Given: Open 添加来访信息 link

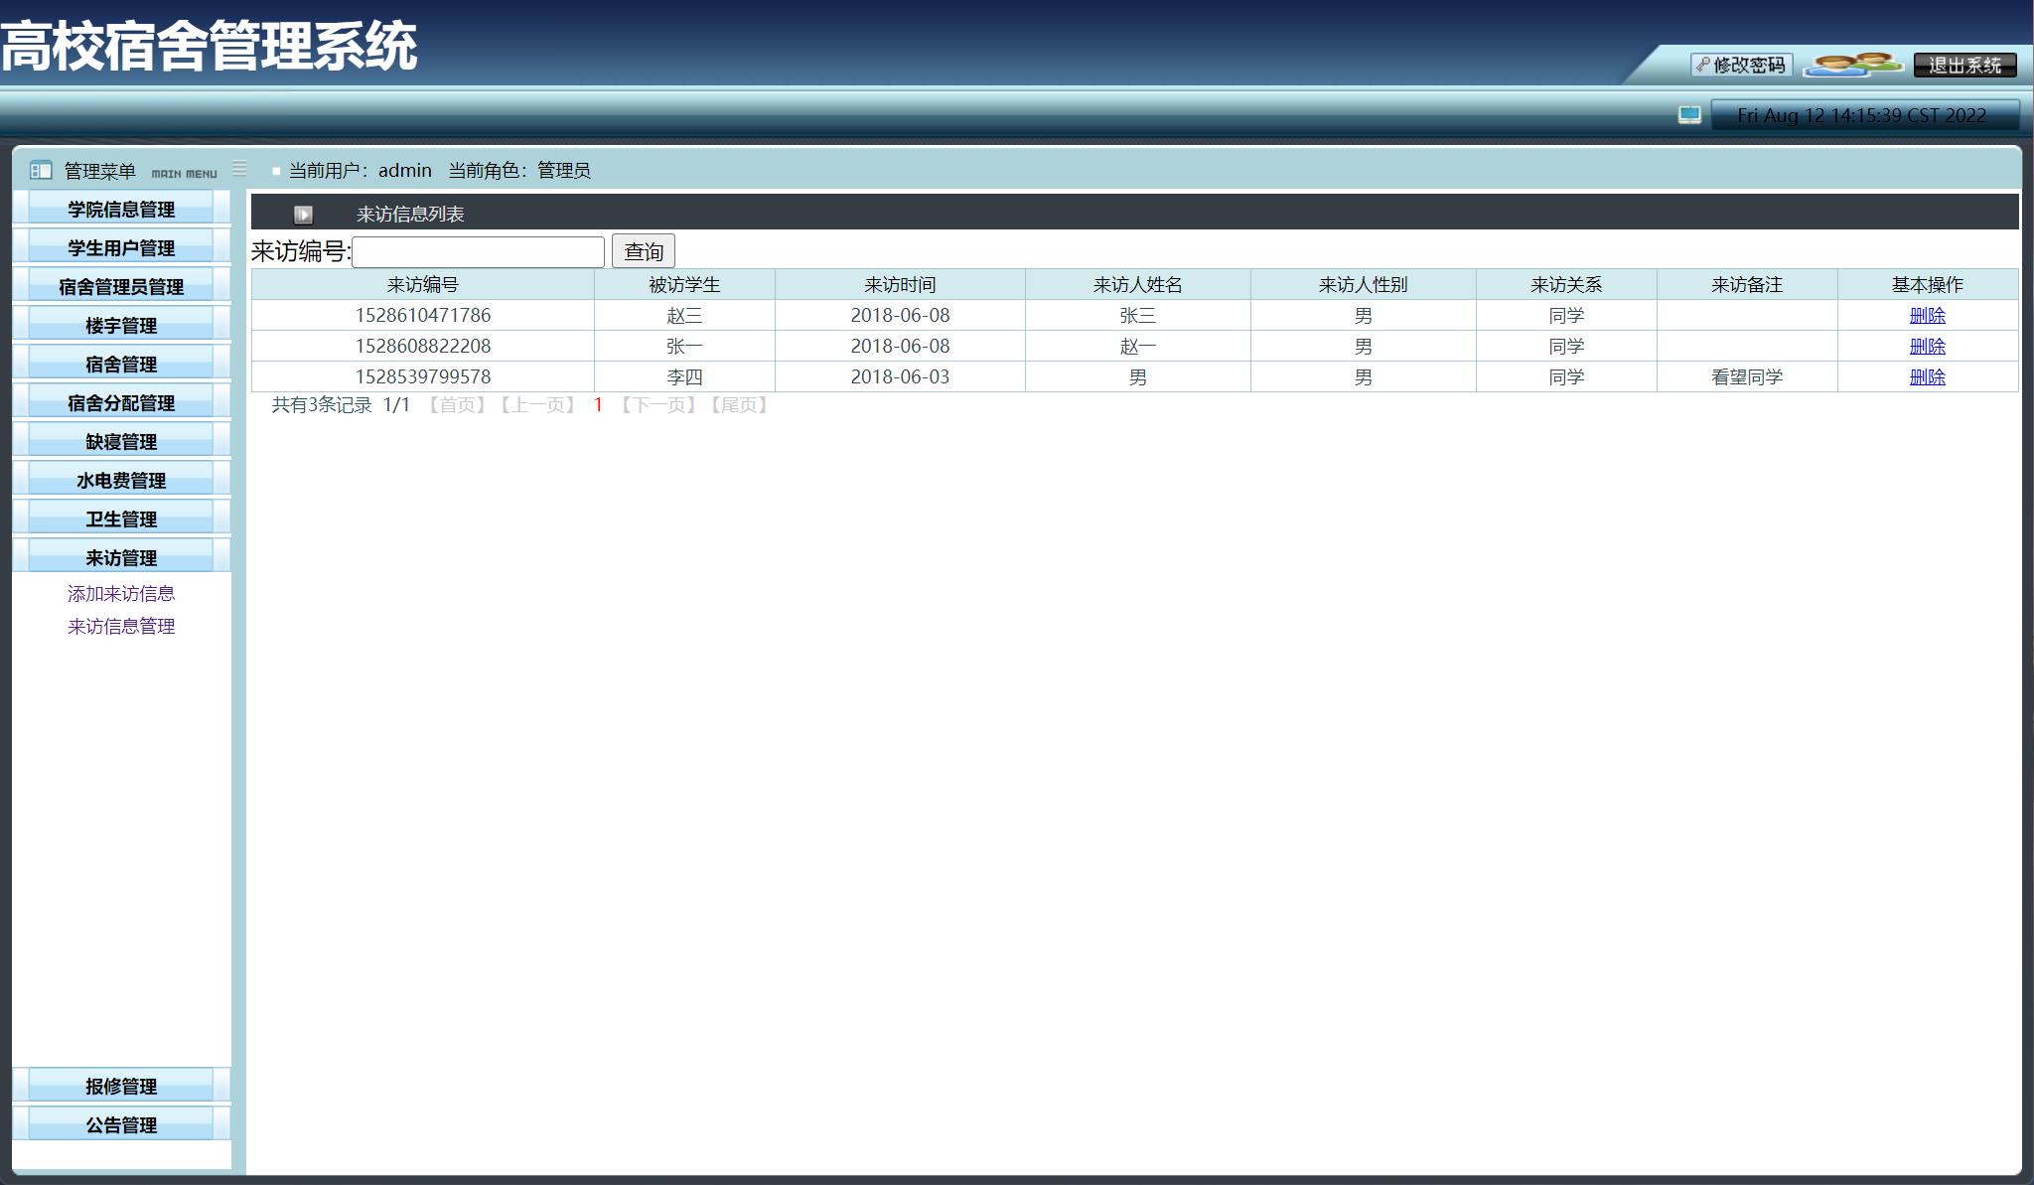Looking at the screenshot, I should 121,593.
